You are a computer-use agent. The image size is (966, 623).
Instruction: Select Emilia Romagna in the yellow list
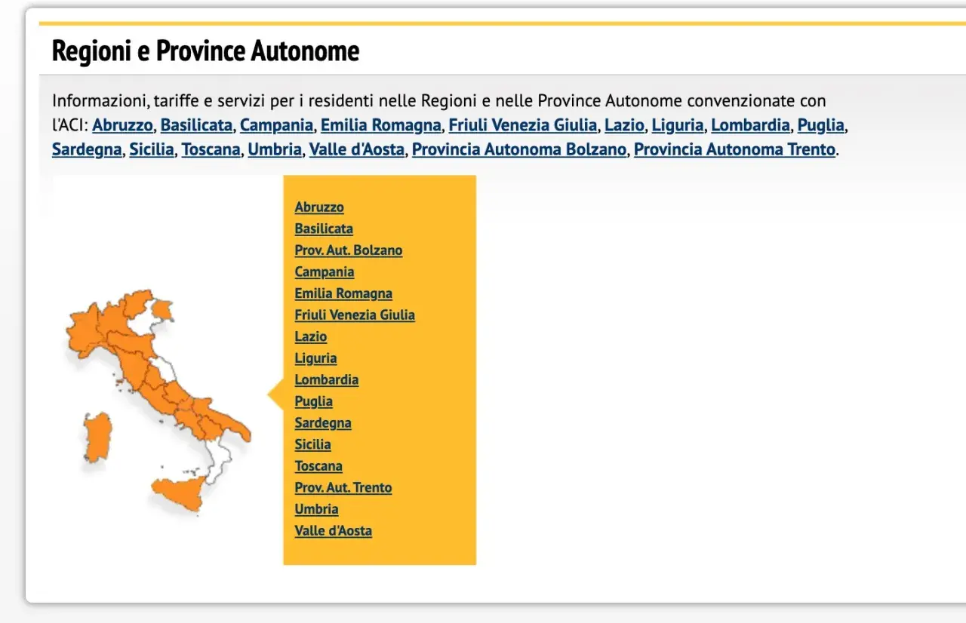click(343, 293)
